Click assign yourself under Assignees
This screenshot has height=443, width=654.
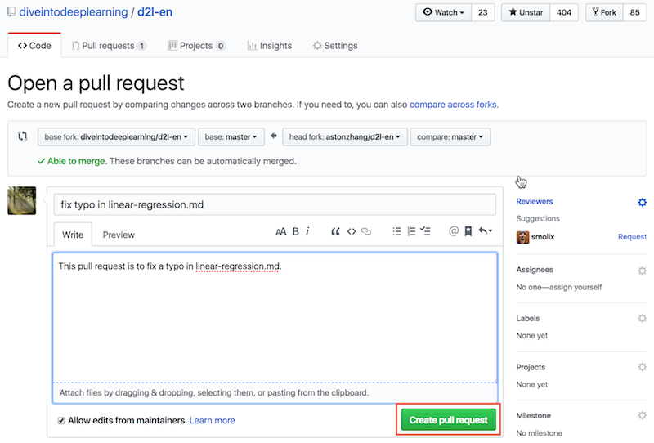(x=576, y=287)
